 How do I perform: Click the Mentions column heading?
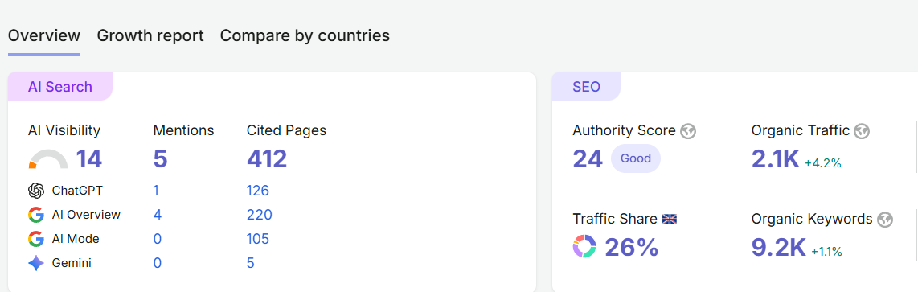(x=184, y=130)
